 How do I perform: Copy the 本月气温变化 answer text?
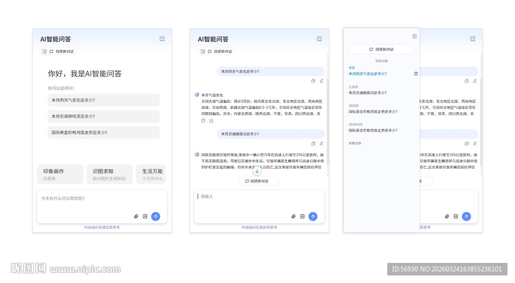tap(203, 121)
